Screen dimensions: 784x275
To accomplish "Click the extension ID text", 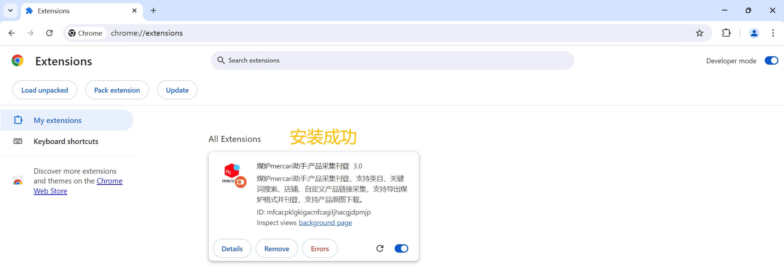I will tap(314, 212).
